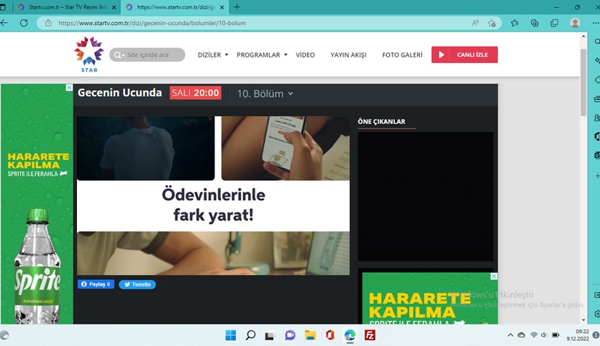Add page to favorites star icon
The image size is (600, 346).
pyautogui.click(x=491, y=23)
